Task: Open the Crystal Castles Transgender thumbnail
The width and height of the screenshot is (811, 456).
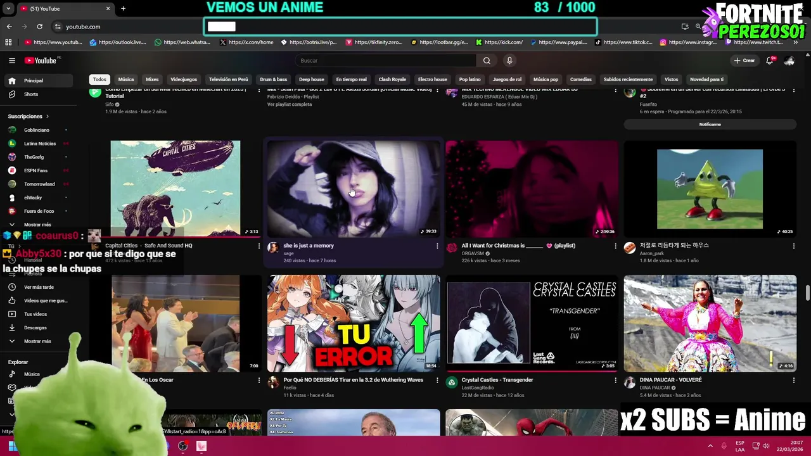Action: (x=532, y=323)
